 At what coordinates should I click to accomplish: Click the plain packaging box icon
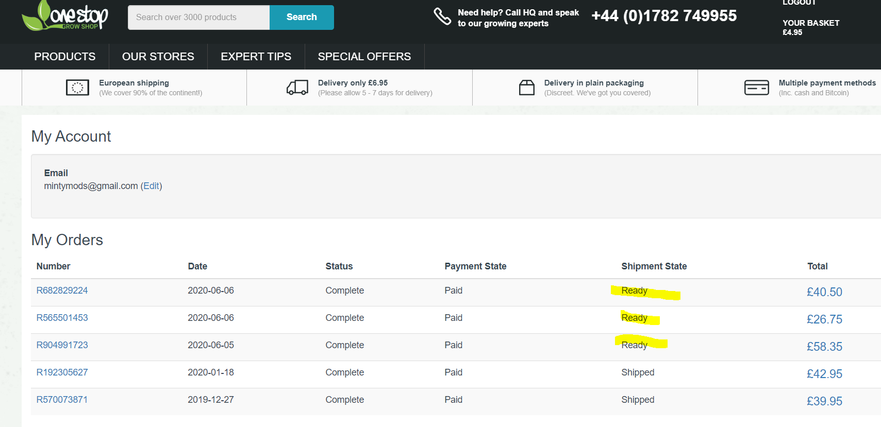click(526, 88)
